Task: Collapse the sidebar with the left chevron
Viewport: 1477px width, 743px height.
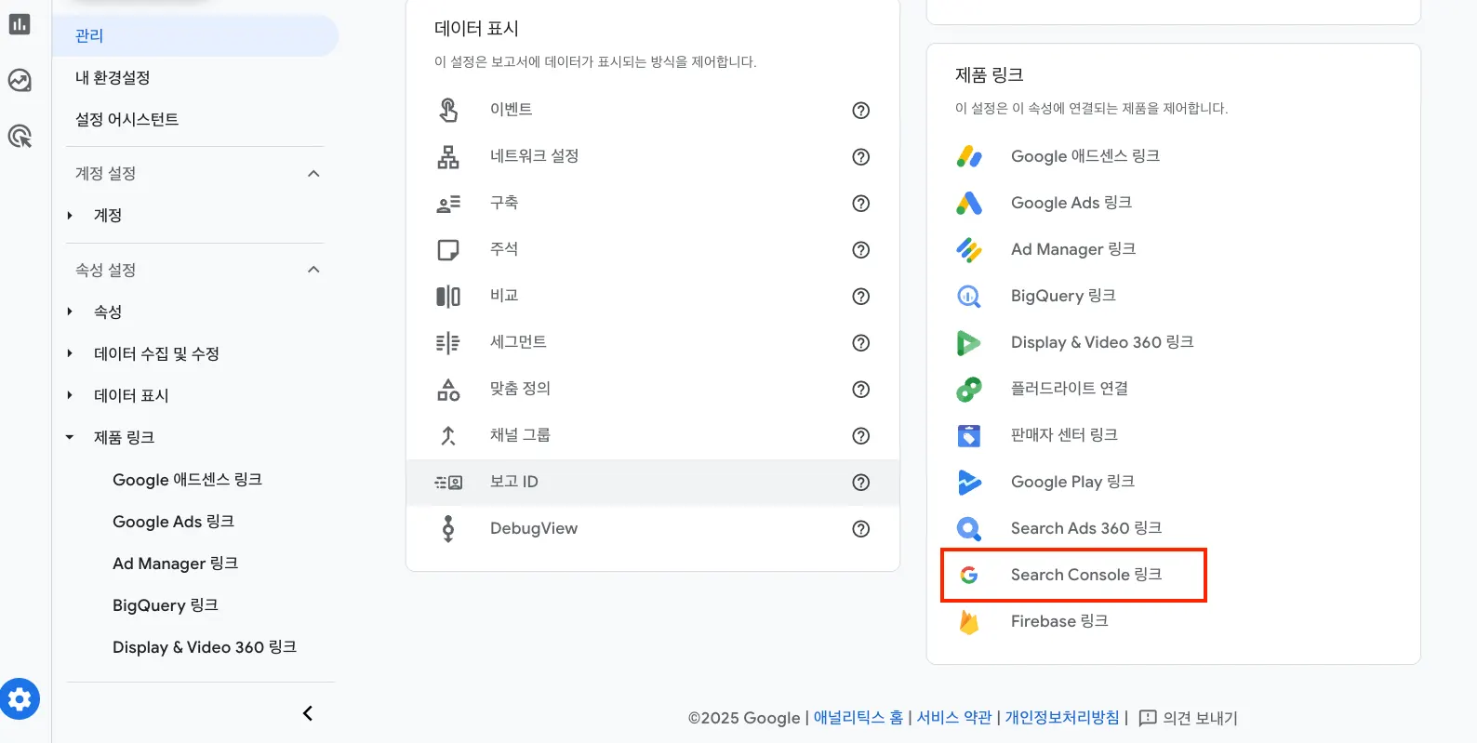Action: 308,713
